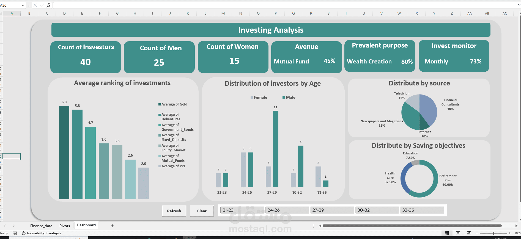Click the Distribute by source chart title
Screen dimensions: 521x239
click(x=419, y=83)
